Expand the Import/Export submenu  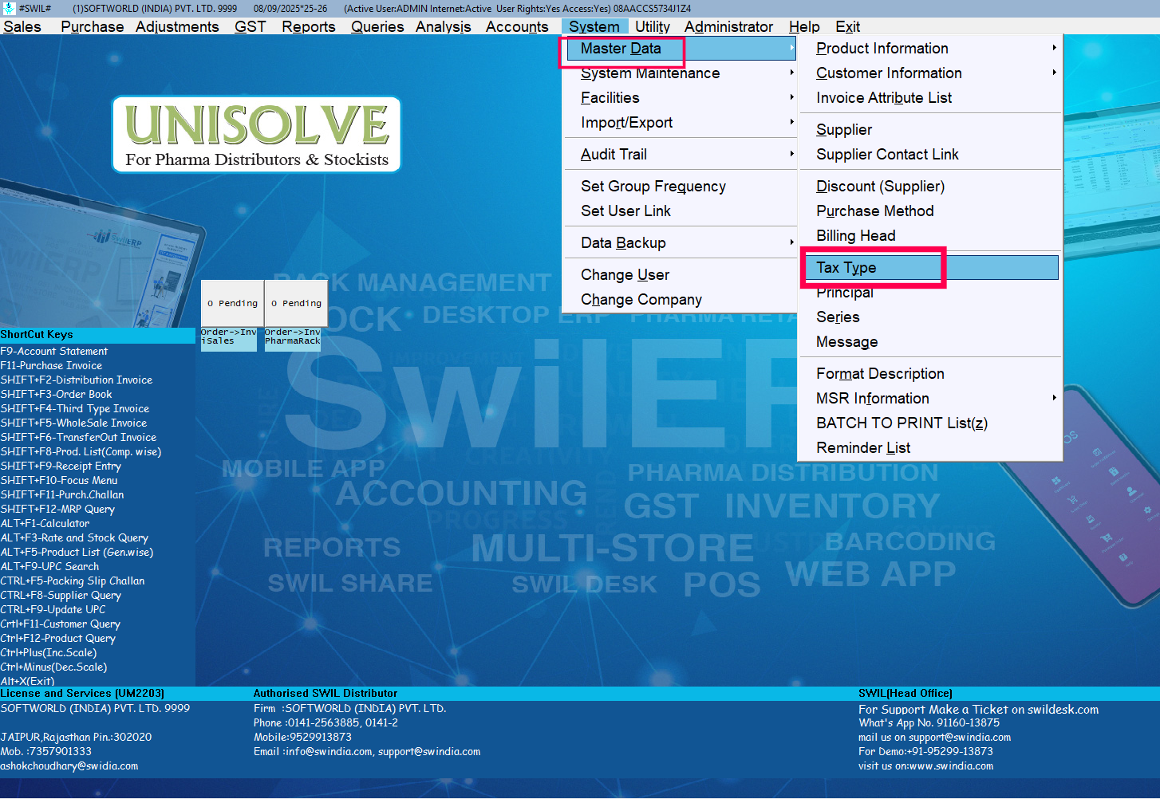pyautogui.click(x=681, y=123)
